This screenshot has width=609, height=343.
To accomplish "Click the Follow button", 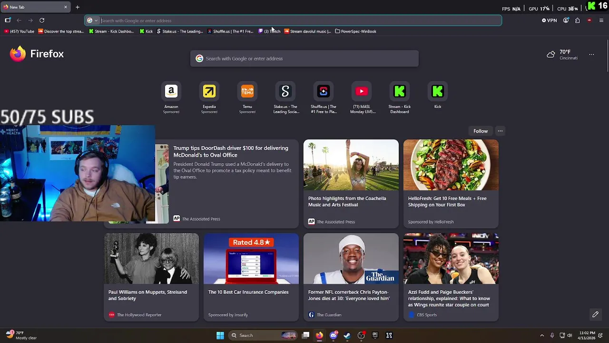I will pyautogui.click(x=481, y=131).
